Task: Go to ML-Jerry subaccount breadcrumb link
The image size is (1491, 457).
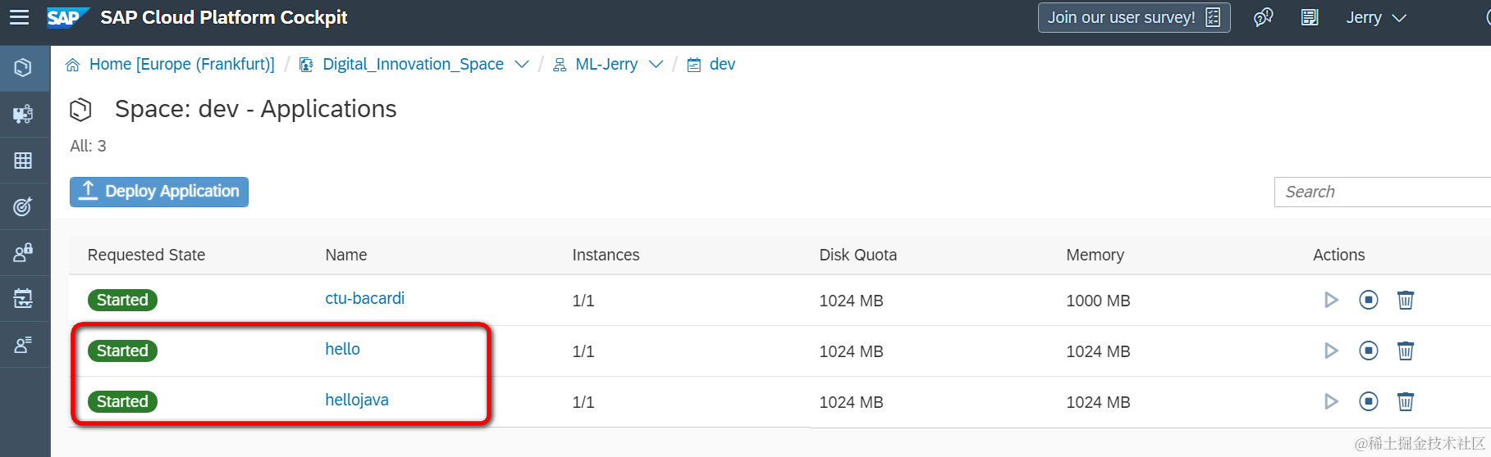Action: point(606,65)
